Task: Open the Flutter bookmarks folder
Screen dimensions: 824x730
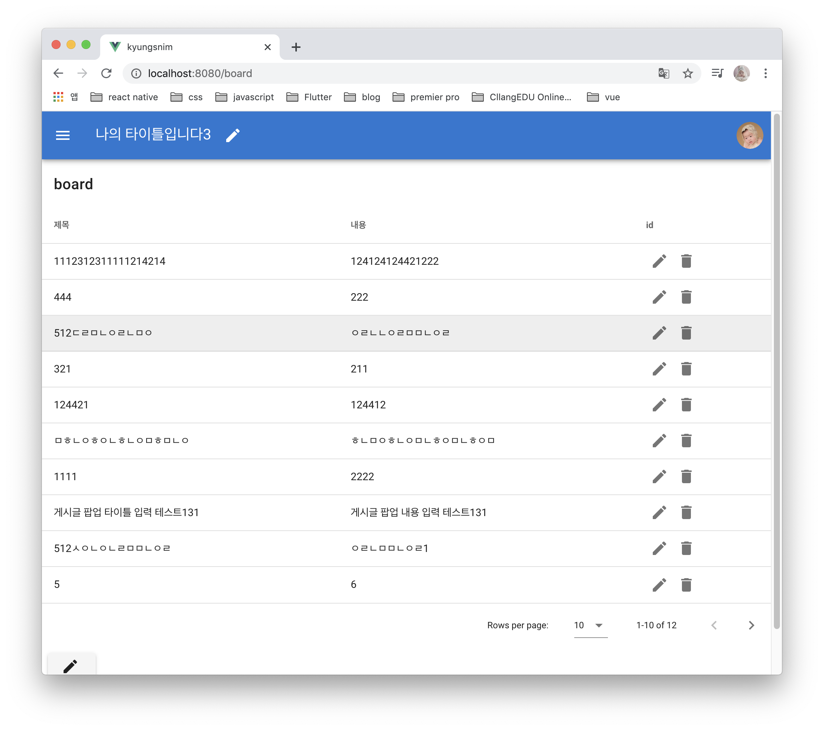Action: click(309, 97)
